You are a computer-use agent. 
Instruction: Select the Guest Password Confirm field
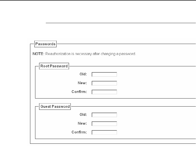tap(104, 132)
